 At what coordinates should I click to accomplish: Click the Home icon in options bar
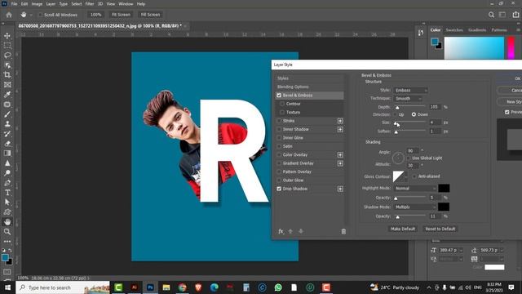click(x=9, y=15)
